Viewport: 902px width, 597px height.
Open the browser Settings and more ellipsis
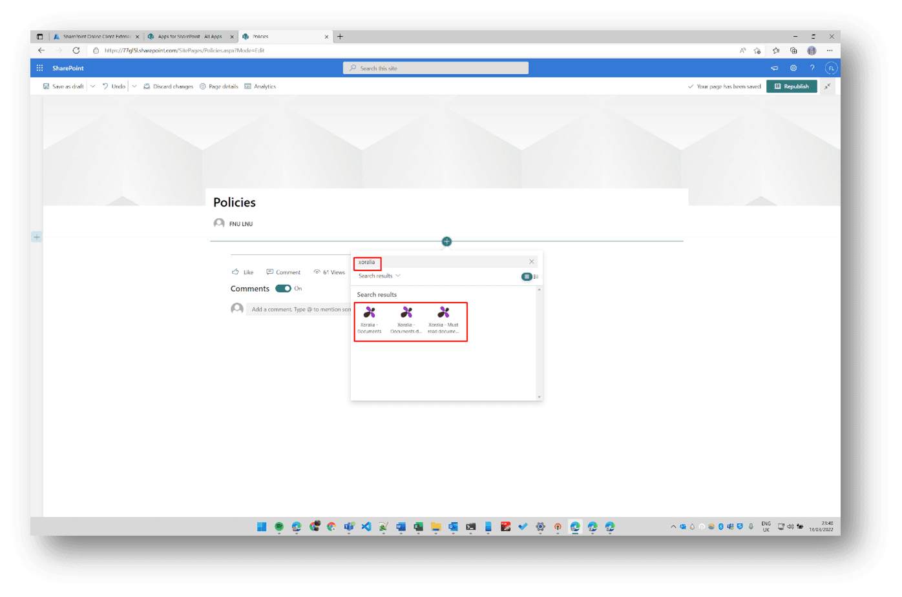(830, 50)
